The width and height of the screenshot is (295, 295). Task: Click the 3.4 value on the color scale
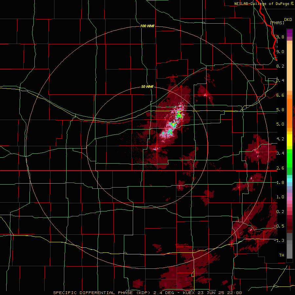(x=280, y=153)
